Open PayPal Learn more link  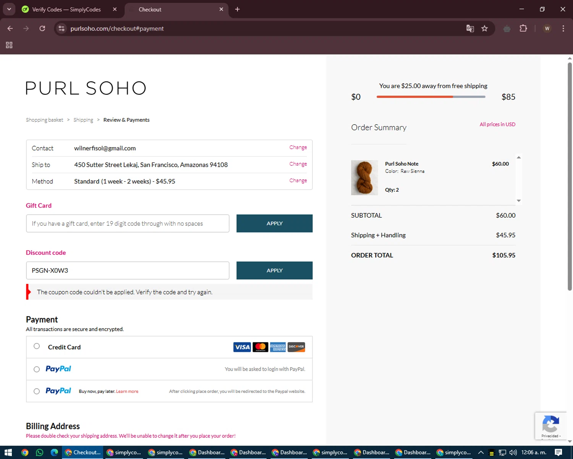point(127,391)
